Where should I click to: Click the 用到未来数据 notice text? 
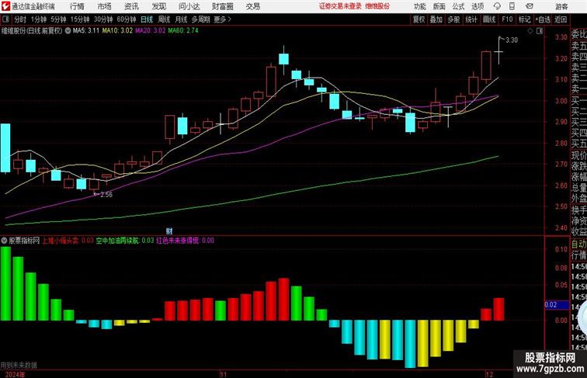pyautogui.click(x=19, y=365)
